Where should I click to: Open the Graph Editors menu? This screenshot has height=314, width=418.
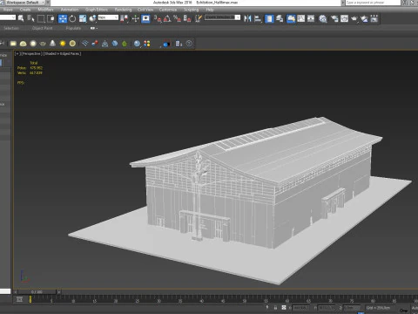click(x=97, y=10)
